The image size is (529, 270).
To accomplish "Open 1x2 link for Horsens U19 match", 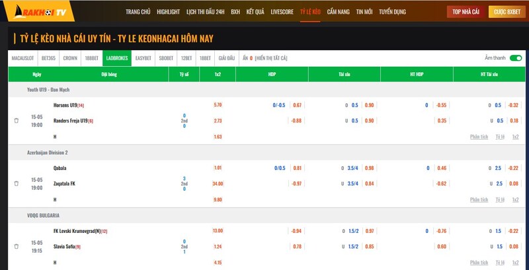I will pos(515,137).
